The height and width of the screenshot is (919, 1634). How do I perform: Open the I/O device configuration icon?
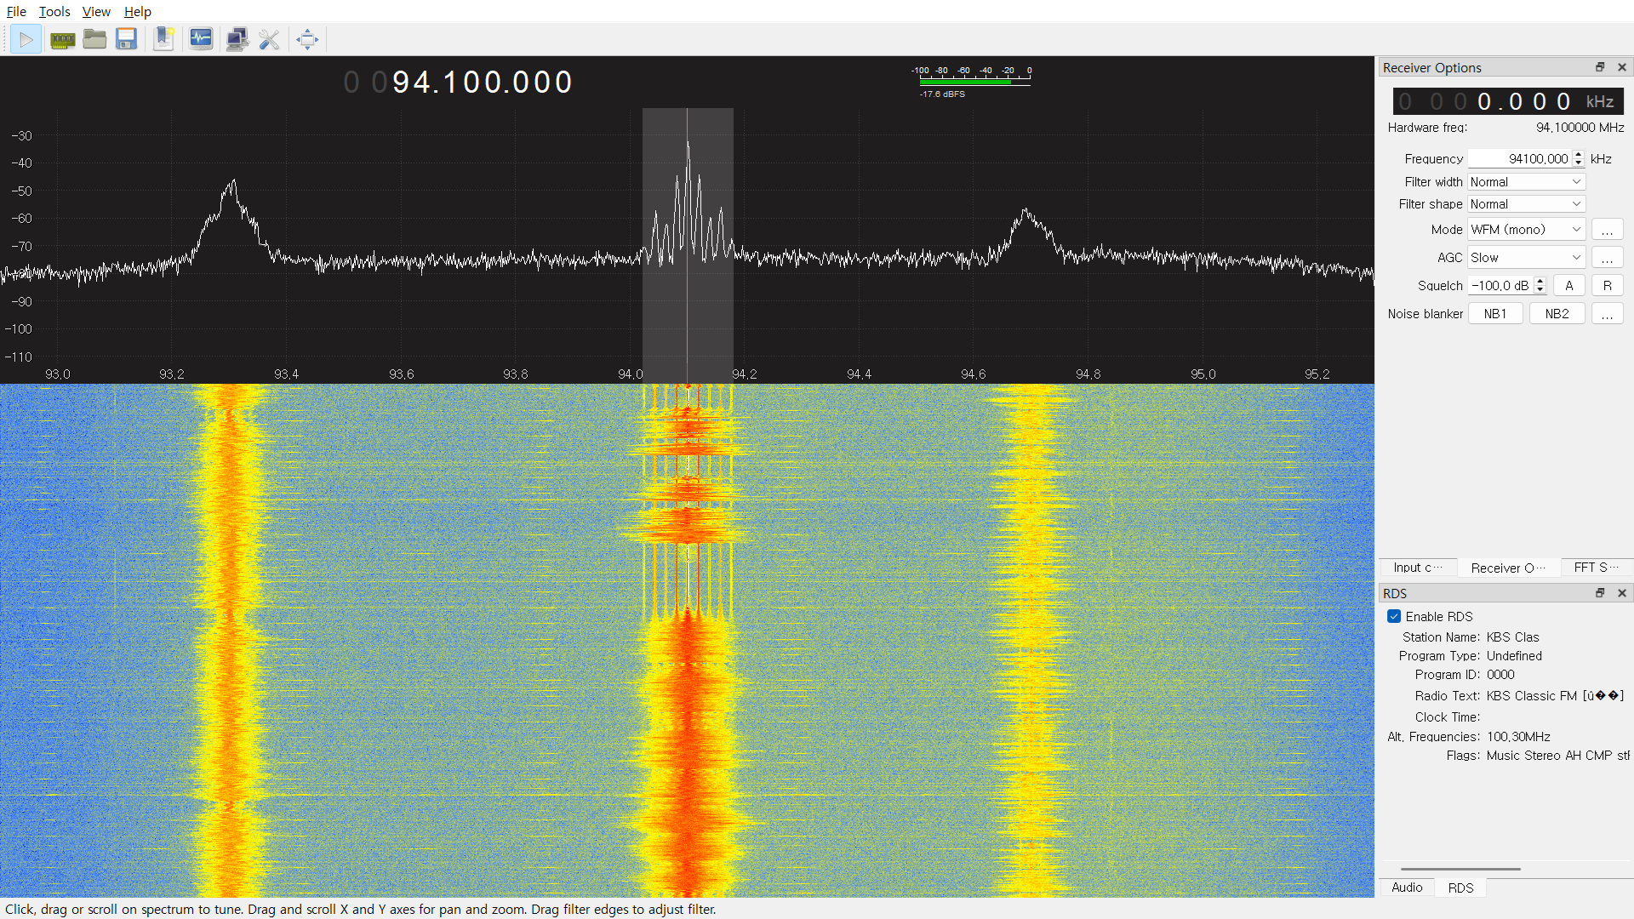click(62, 39)
